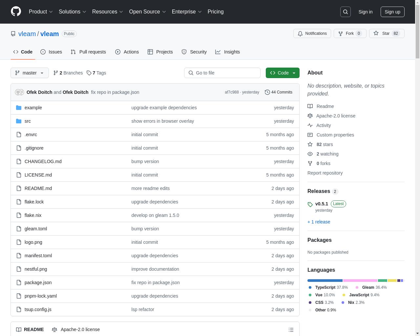The width and height of the screenshot is (420, 336).
Task: Click the Vue green dot in Languages legend
Action: click(310, 295)
